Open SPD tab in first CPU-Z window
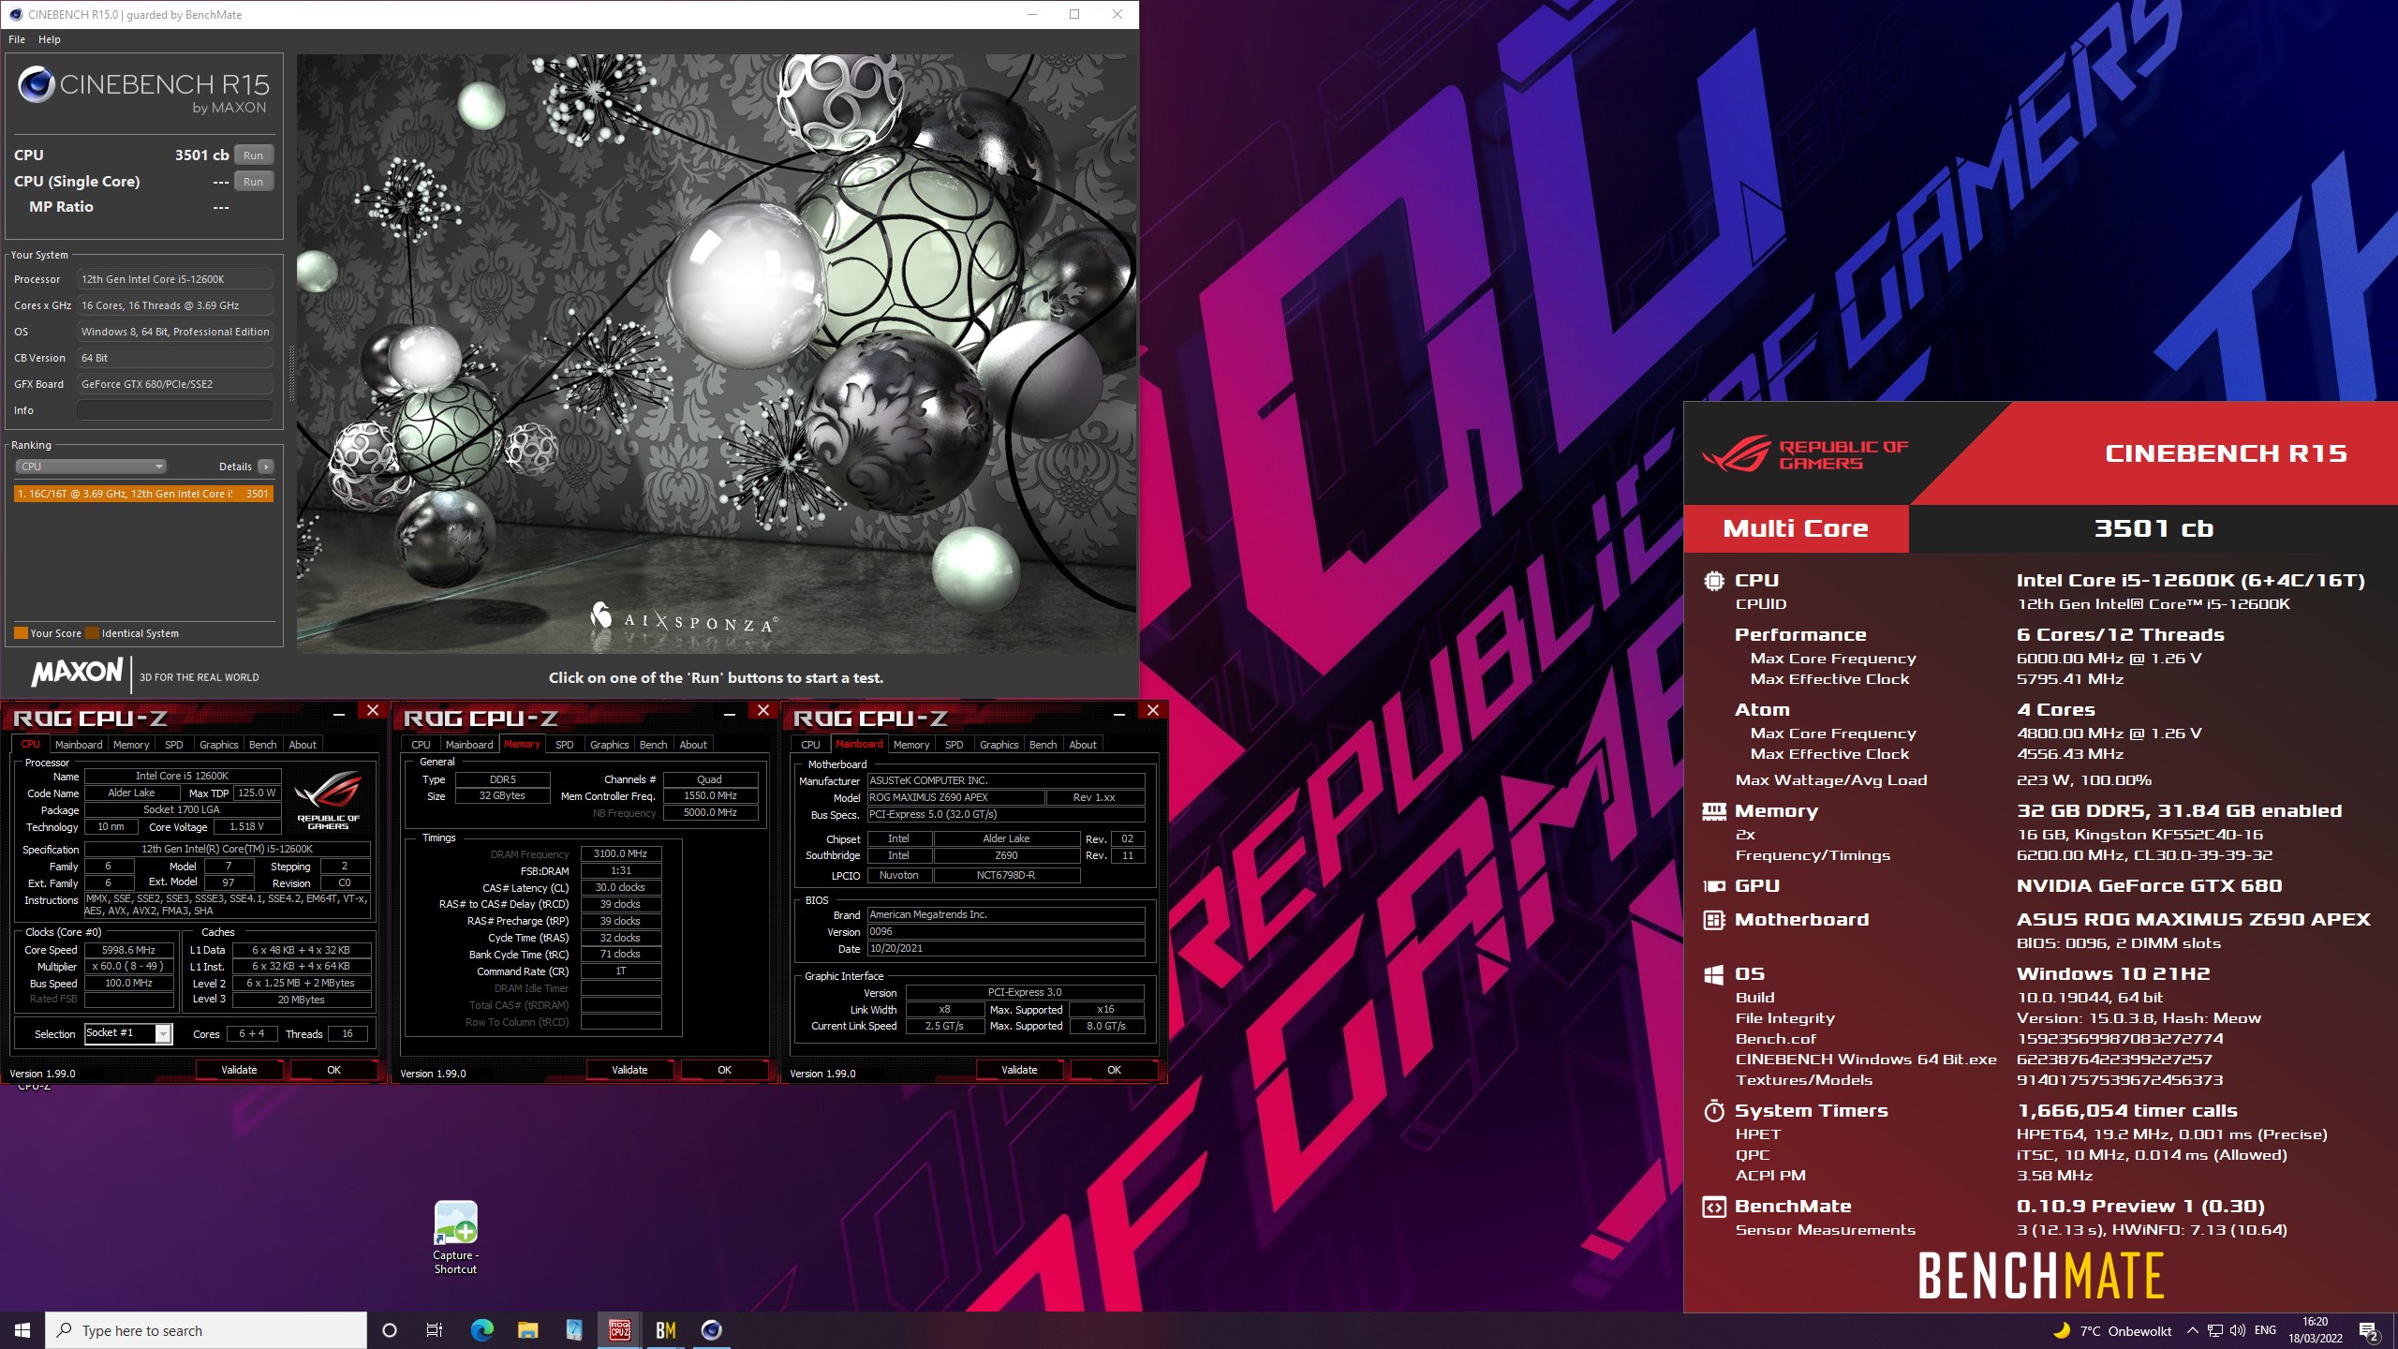This screenshot has height=1349, width=2398. coord(174,745)
